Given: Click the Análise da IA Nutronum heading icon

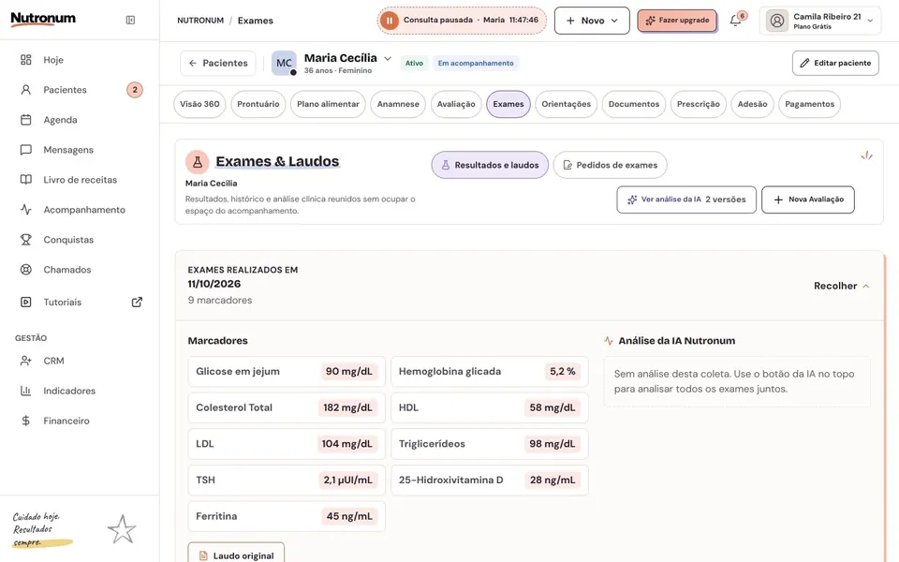Looking at the screenshot, I should pyautogui.click(x=609, y=341).
